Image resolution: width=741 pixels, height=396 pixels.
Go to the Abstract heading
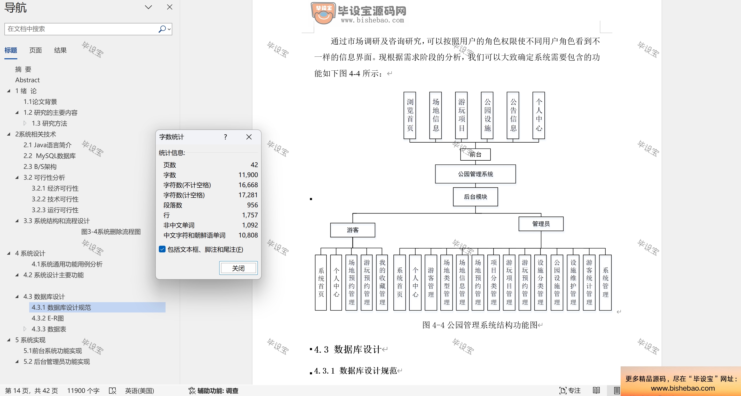[27, 80]
